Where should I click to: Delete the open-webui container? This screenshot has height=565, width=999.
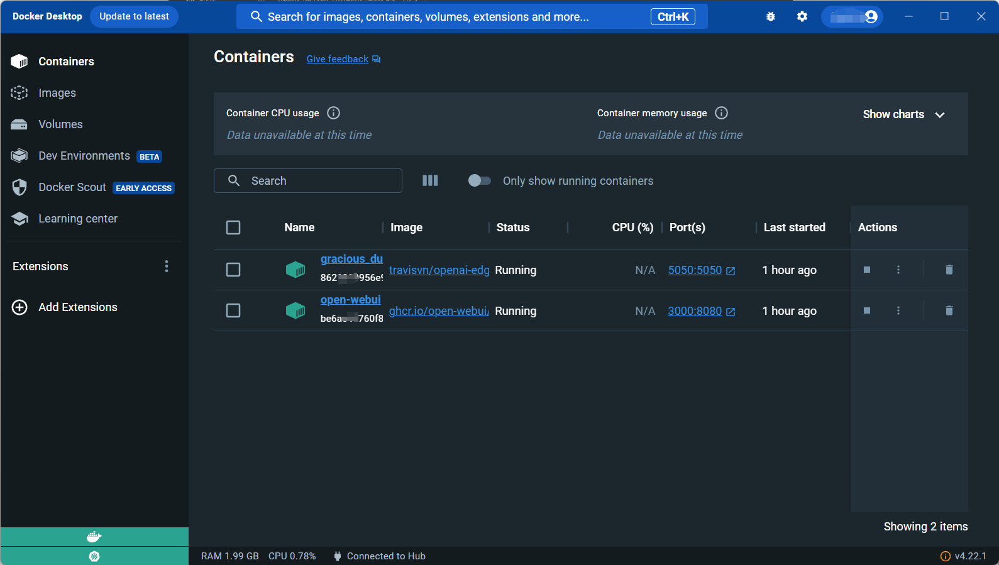click(x=949, y=310)
